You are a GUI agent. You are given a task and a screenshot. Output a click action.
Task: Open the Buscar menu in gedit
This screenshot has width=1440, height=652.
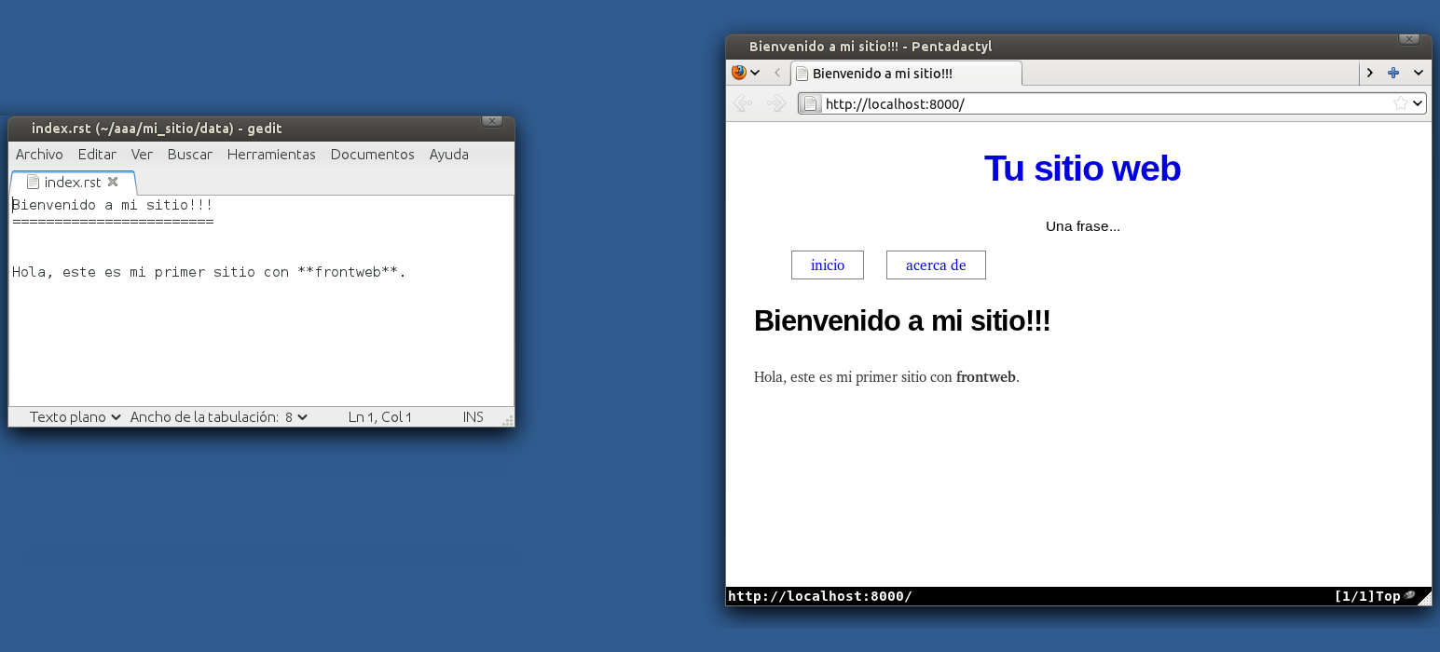(190, 155)
